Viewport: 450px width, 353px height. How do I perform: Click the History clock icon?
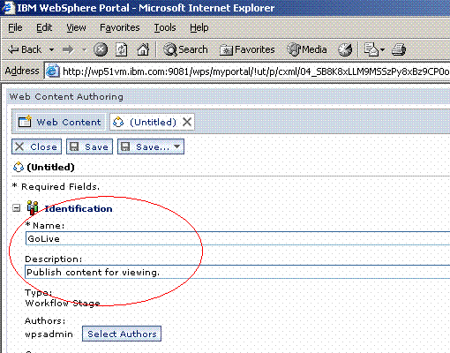click(x=345, y=49)
